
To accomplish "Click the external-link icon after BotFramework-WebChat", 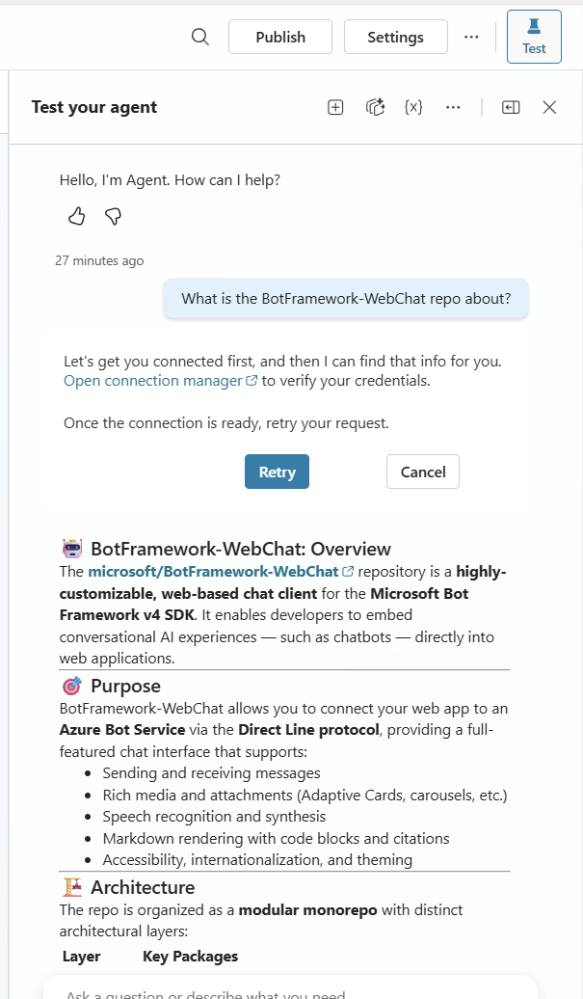I will (348, 572).
